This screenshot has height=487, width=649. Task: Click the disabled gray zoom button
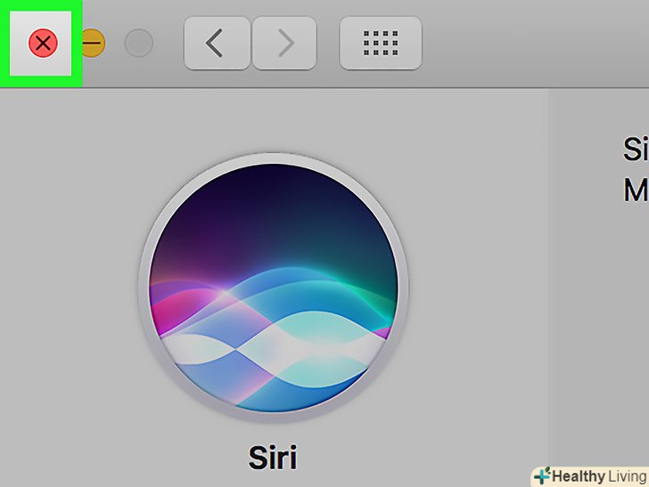[x=139, y=43]
